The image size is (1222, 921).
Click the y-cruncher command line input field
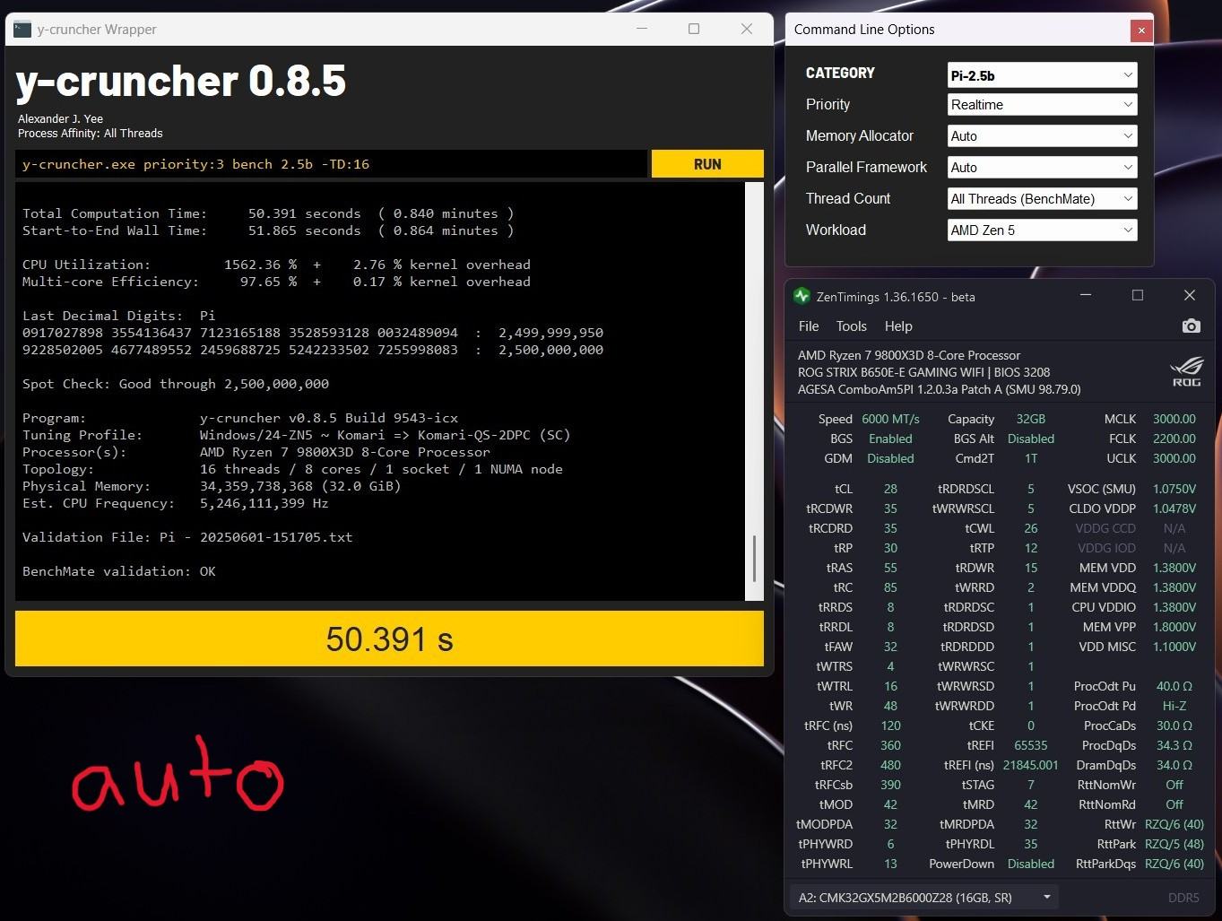[x=331, y=164]
